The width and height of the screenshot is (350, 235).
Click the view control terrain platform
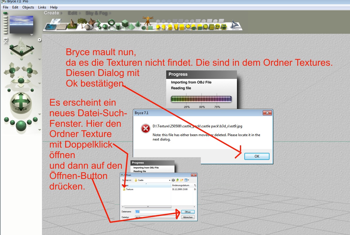(x=21, y=47)
